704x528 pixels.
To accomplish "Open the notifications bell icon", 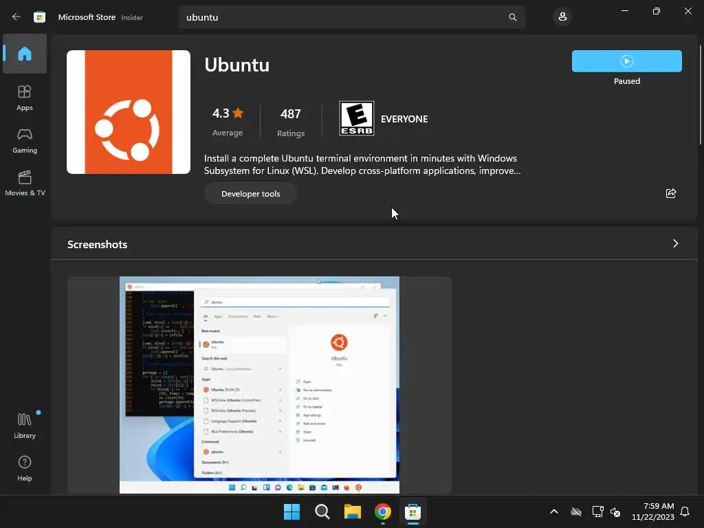I will 685,511.
